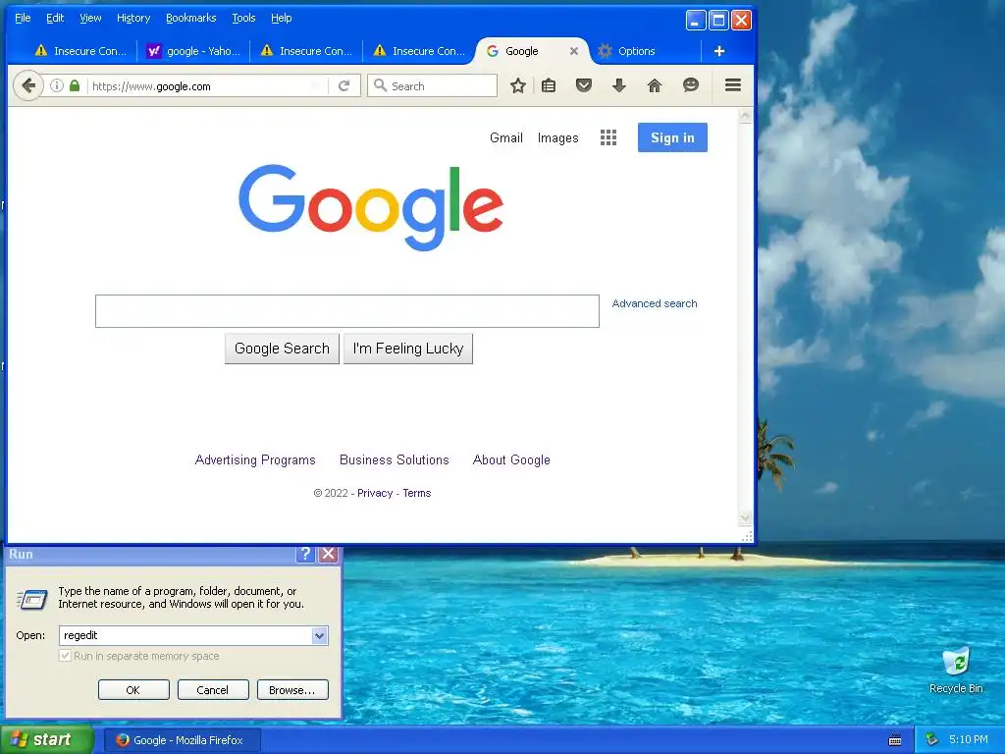Reload the page with refresh icon
Screen dimensions: 1005x754
344,85
